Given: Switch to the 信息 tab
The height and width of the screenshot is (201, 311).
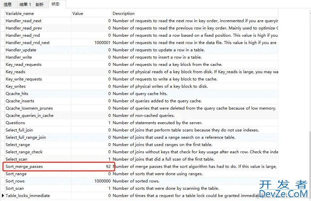Looking at the screenshot, I should (8, 4).
